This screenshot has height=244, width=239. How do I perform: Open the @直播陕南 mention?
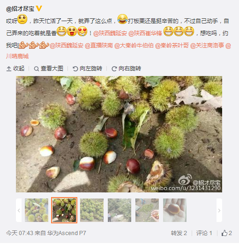(99, 46)
